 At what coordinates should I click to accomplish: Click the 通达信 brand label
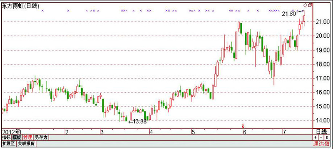point(321,144)
